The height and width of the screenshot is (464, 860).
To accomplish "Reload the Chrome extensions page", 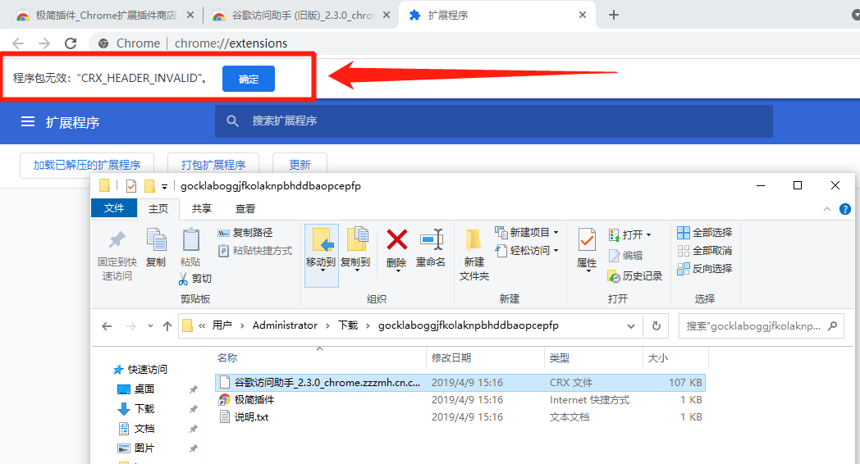I will (71, 43).
